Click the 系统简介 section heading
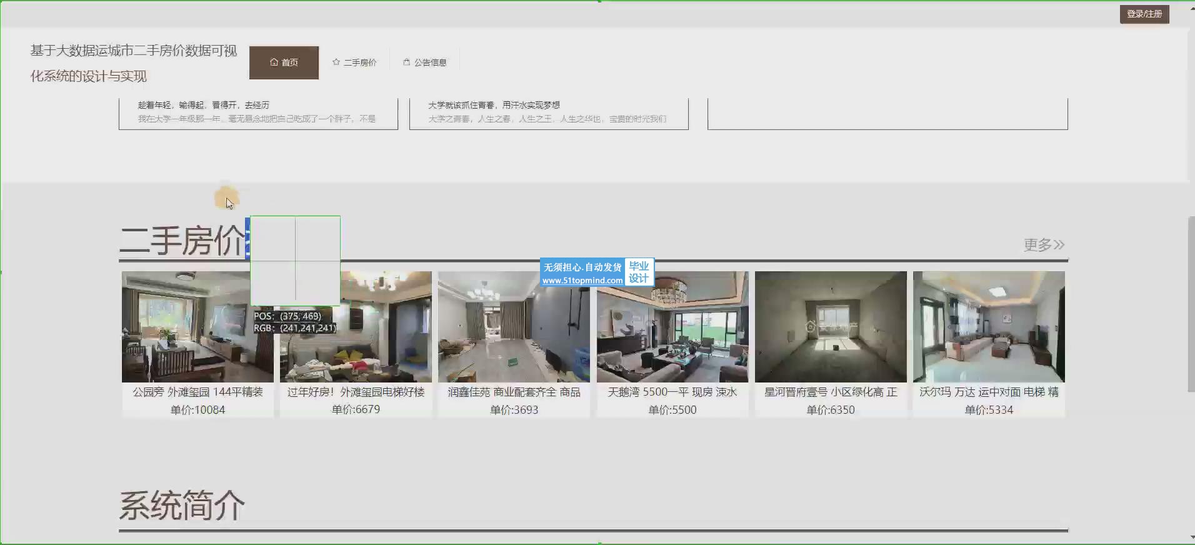 [x=182, y=506]
